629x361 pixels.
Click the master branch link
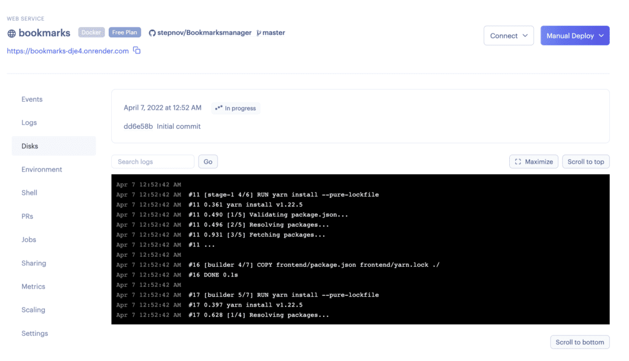[x=273, y=33]
